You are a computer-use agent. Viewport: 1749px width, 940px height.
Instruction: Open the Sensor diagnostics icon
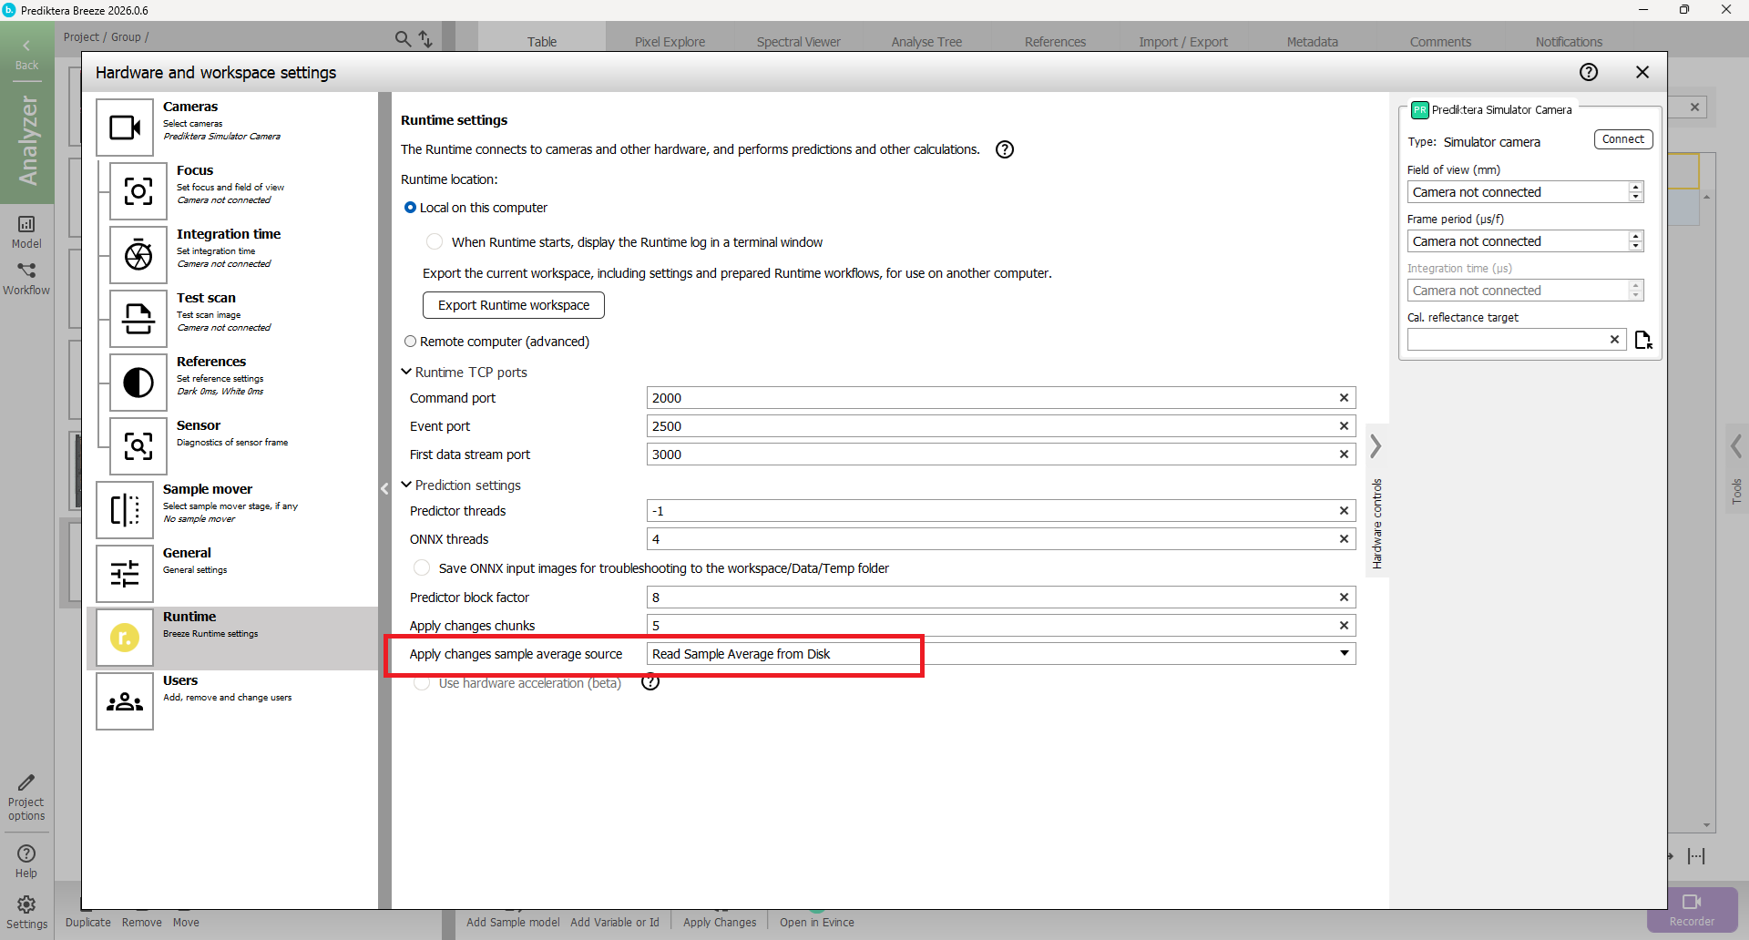(x=138, y=446)
